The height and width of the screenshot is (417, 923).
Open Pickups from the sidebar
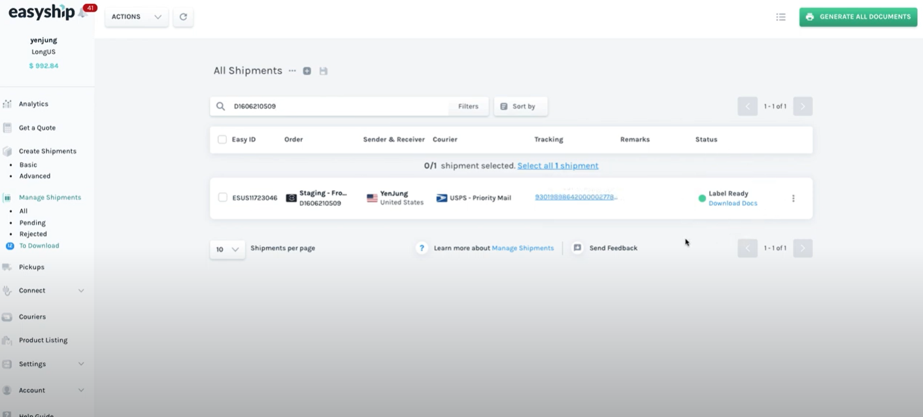click(31, 267)
